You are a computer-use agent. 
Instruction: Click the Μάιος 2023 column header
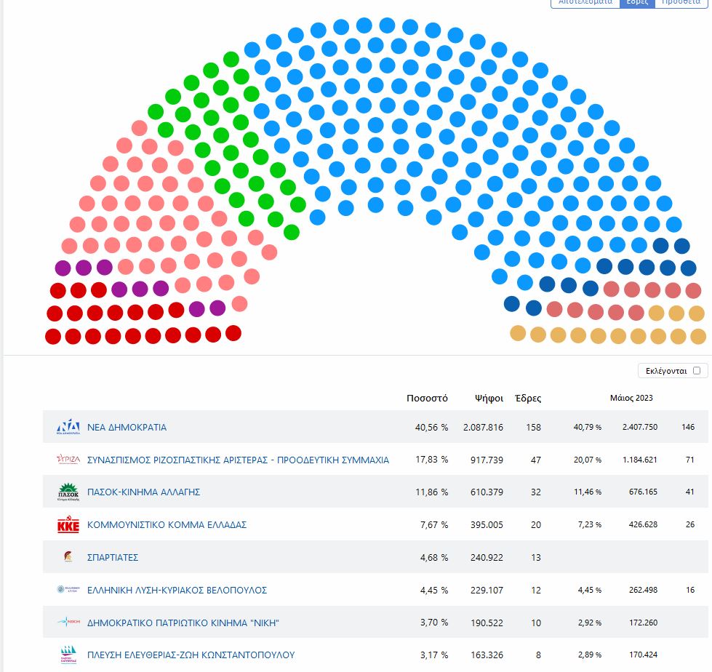click(631, 398)
